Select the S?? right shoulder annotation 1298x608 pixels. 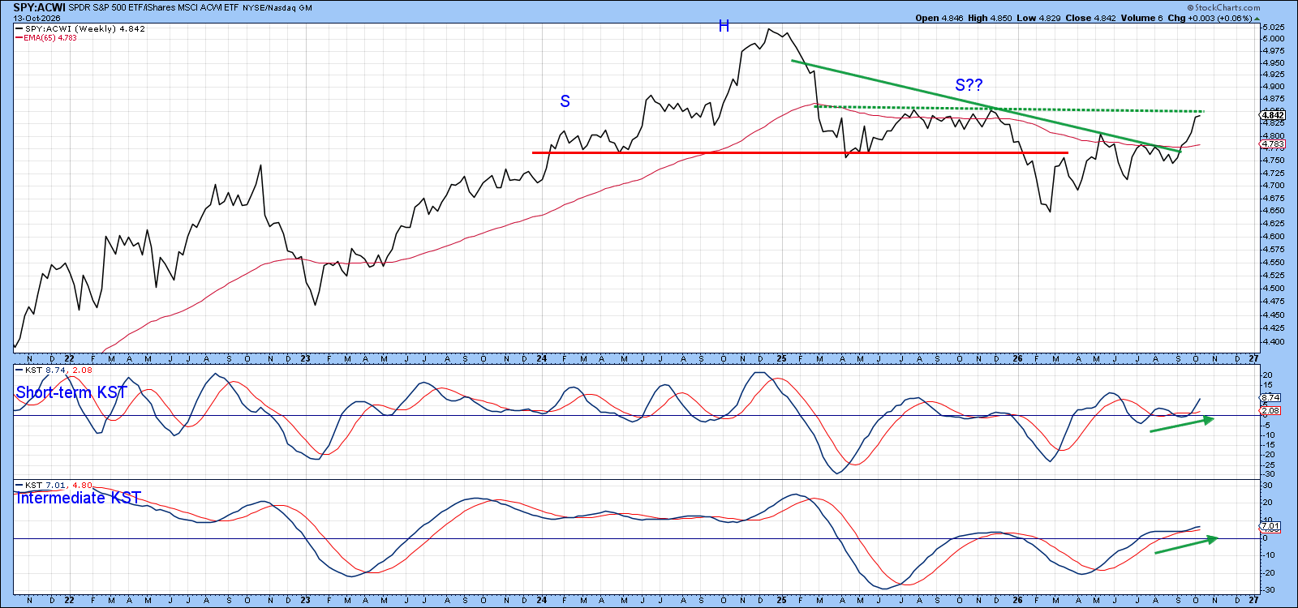[969, 85]
